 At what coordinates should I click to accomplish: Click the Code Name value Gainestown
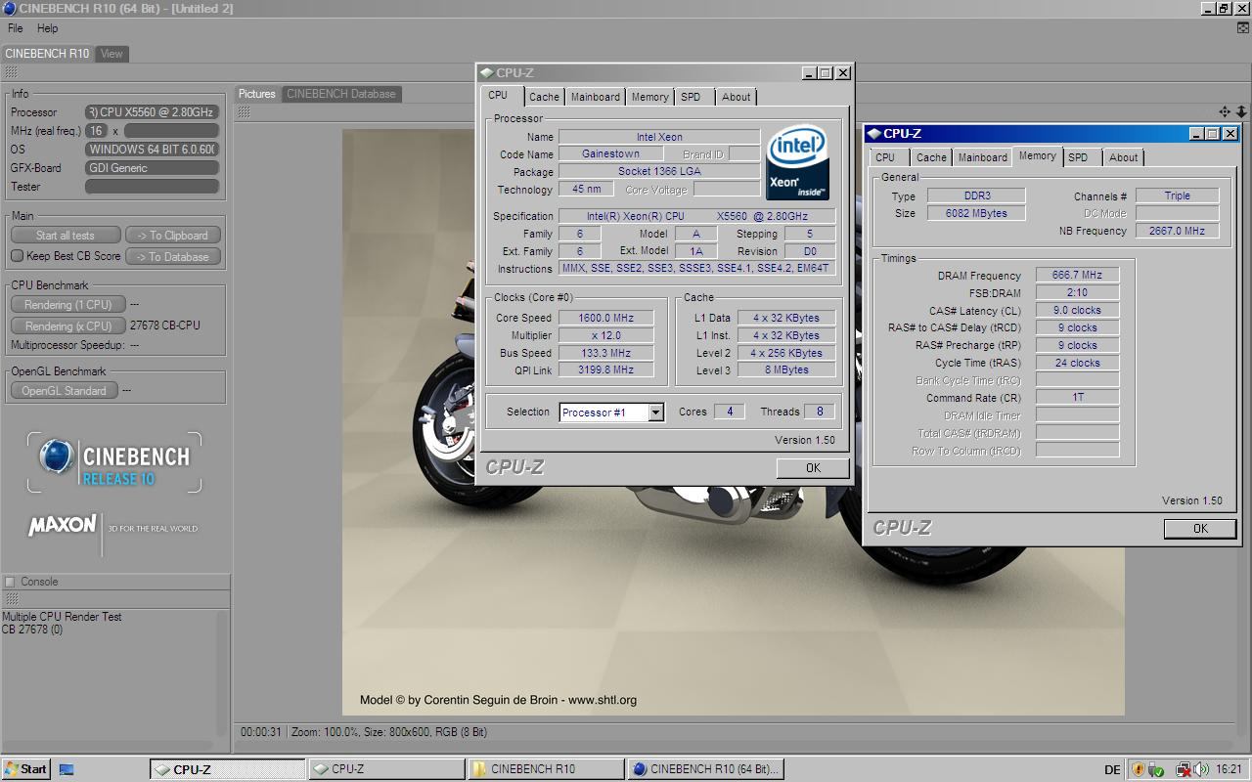tap(610, 154)
